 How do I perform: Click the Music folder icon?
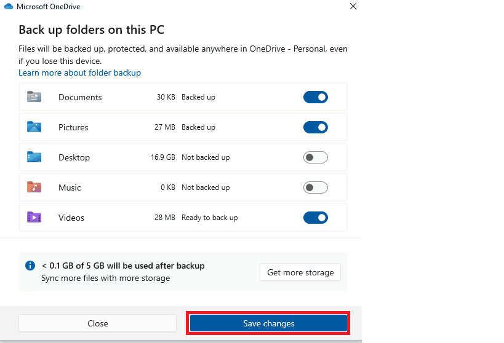(x=34, y=187)
